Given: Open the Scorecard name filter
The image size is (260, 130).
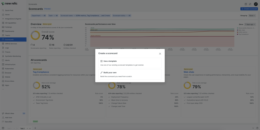Looking at the screenshot, I should point(85,16).
